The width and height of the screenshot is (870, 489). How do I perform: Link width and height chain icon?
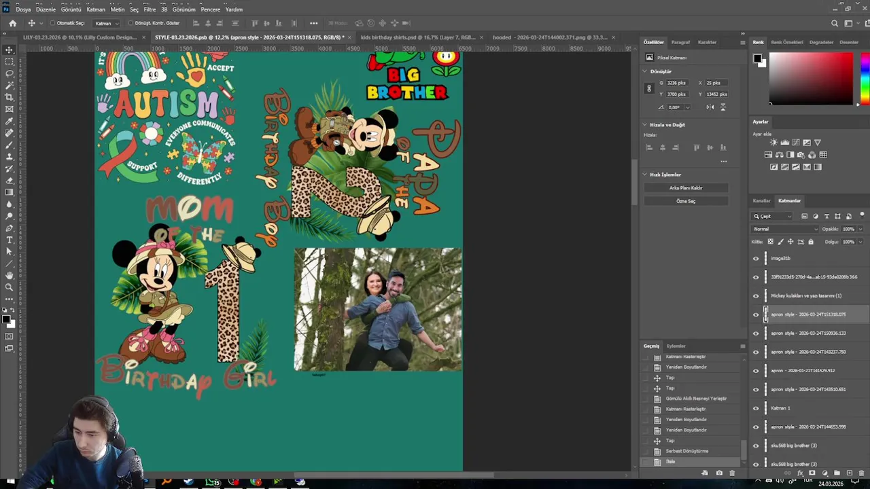click(649, 88)
